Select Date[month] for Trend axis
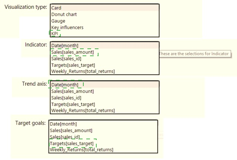Viewport: 237px width, 160px height. pos(65,85)
